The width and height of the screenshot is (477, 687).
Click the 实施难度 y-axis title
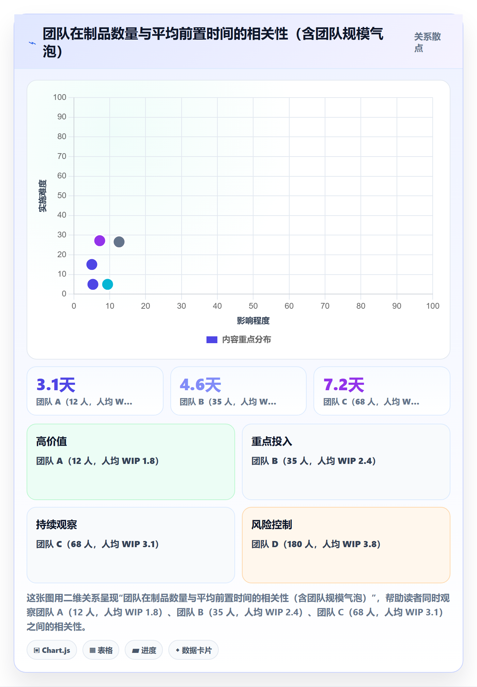pyautogui.click(x=43, y=196)
